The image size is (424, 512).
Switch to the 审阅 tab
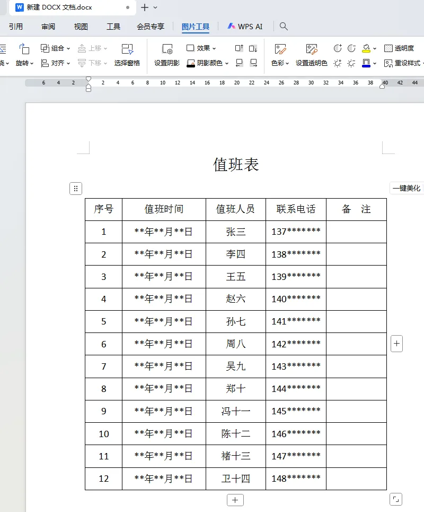point(48,27)
